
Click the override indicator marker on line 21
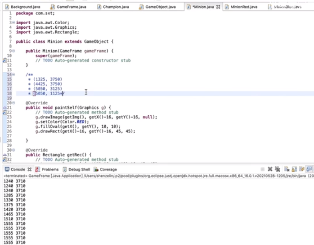[x=5, y=108]
